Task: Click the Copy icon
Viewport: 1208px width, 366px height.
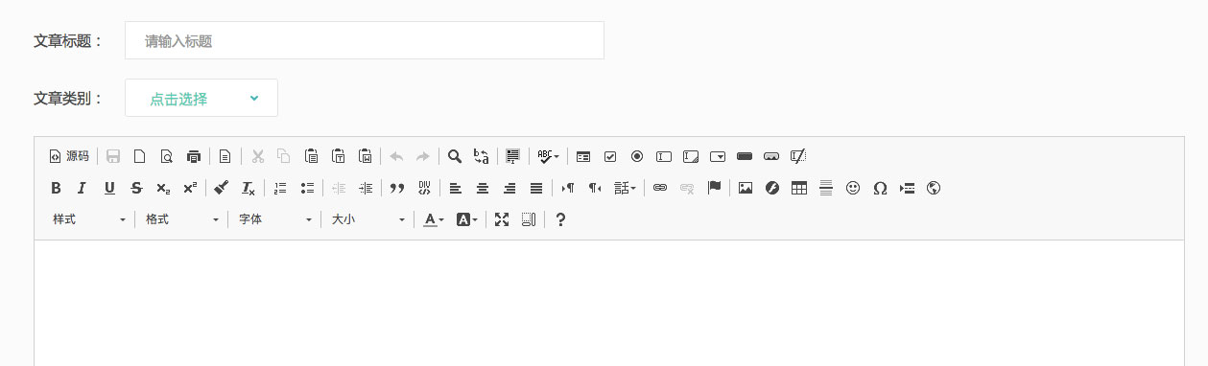Action: pos(284,156)
